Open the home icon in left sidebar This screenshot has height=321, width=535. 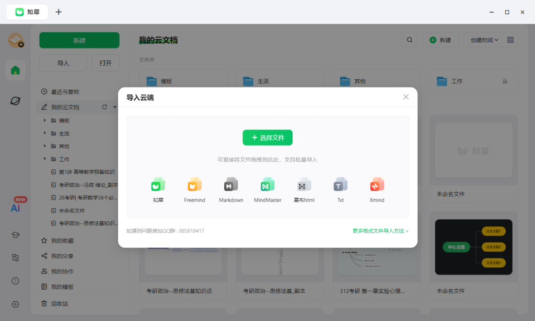(15, 70)
